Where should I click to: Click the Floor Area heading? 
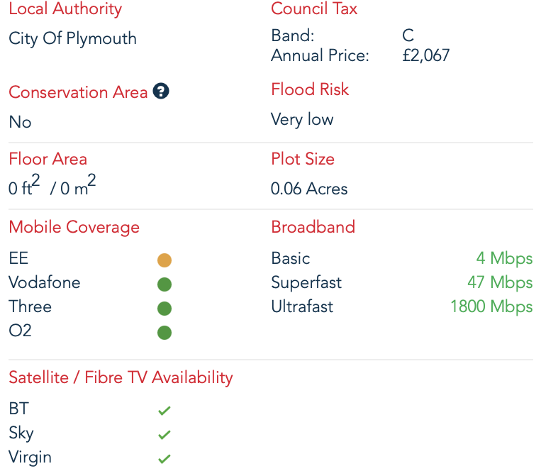coord(48,159)
